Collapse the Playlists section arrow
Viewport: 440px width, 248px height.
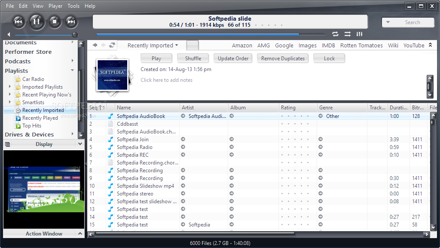[72, 70]
